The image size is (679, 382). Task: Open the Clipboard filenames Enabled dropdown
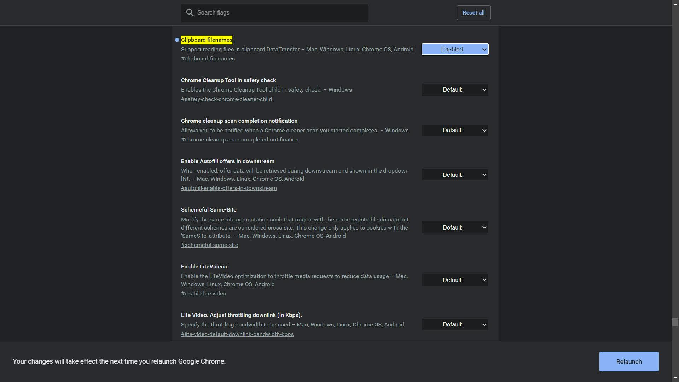click(x=455, y=50)
